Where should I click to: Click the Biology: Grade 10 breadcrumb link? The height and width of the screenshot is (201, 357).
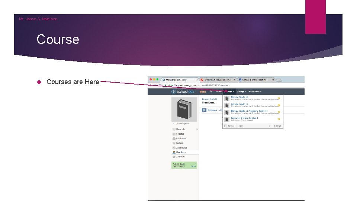coord(210,99)
